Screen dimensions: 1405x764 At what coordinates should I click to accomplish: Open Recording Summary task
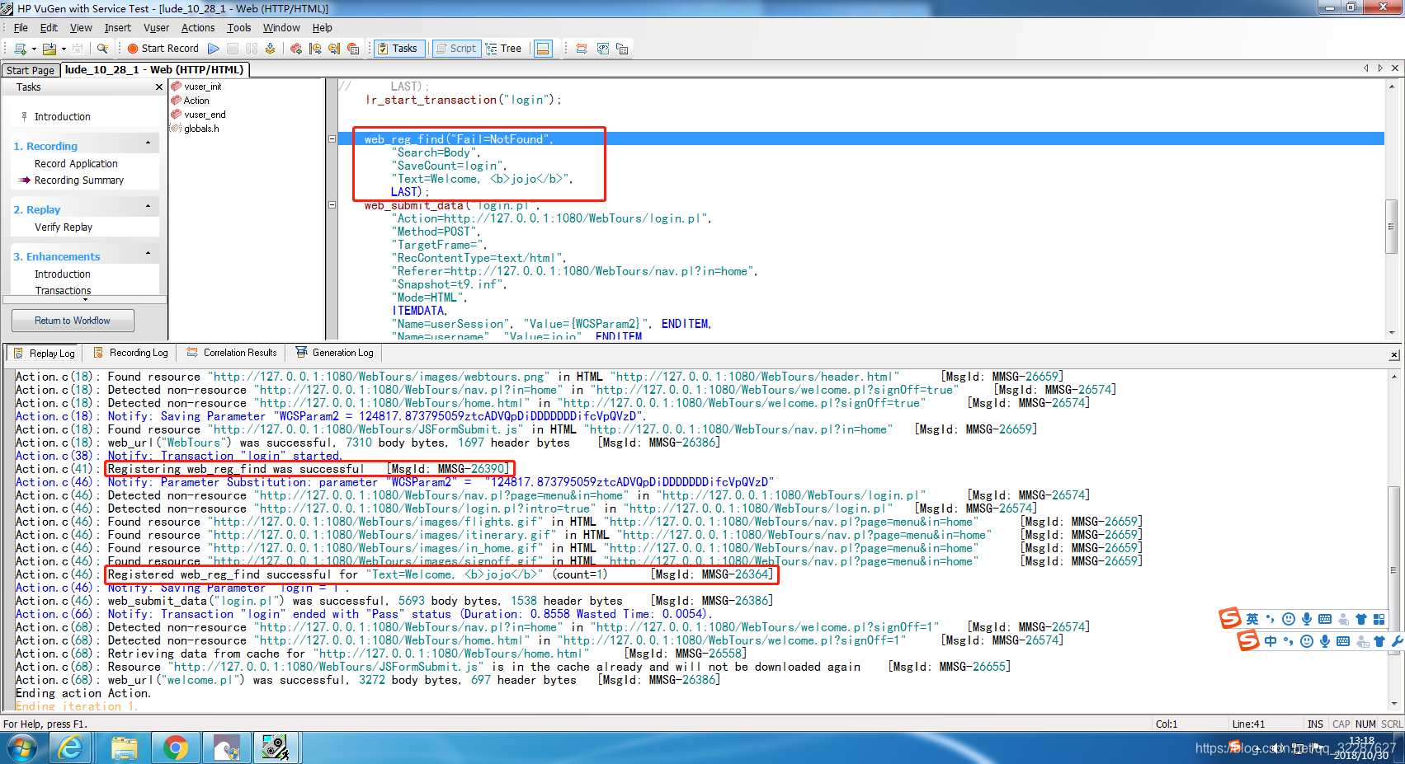click(x=79, y=180)
